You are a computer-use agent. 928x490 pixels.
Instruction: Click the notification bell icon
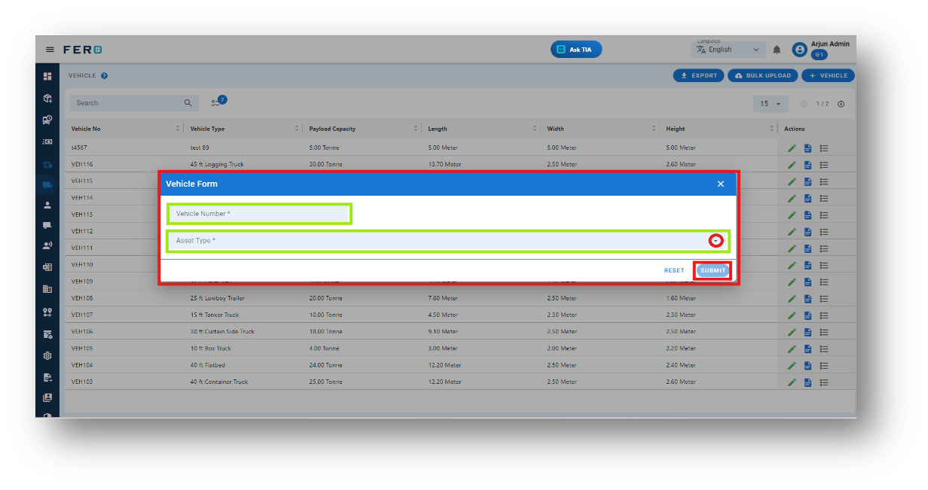(x=777, y=50)
